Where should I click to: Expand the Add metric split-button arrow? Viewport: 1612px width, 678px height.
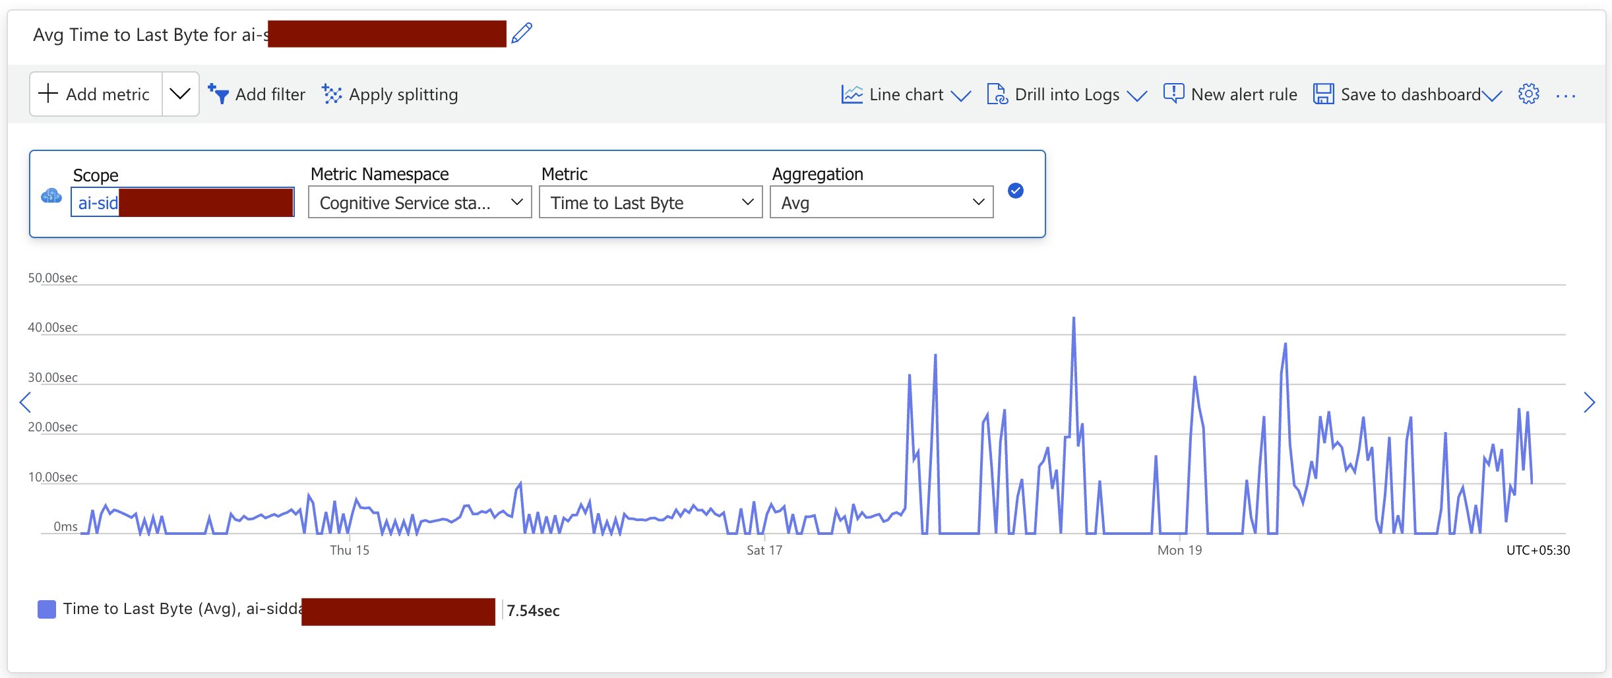coord(180,94)
